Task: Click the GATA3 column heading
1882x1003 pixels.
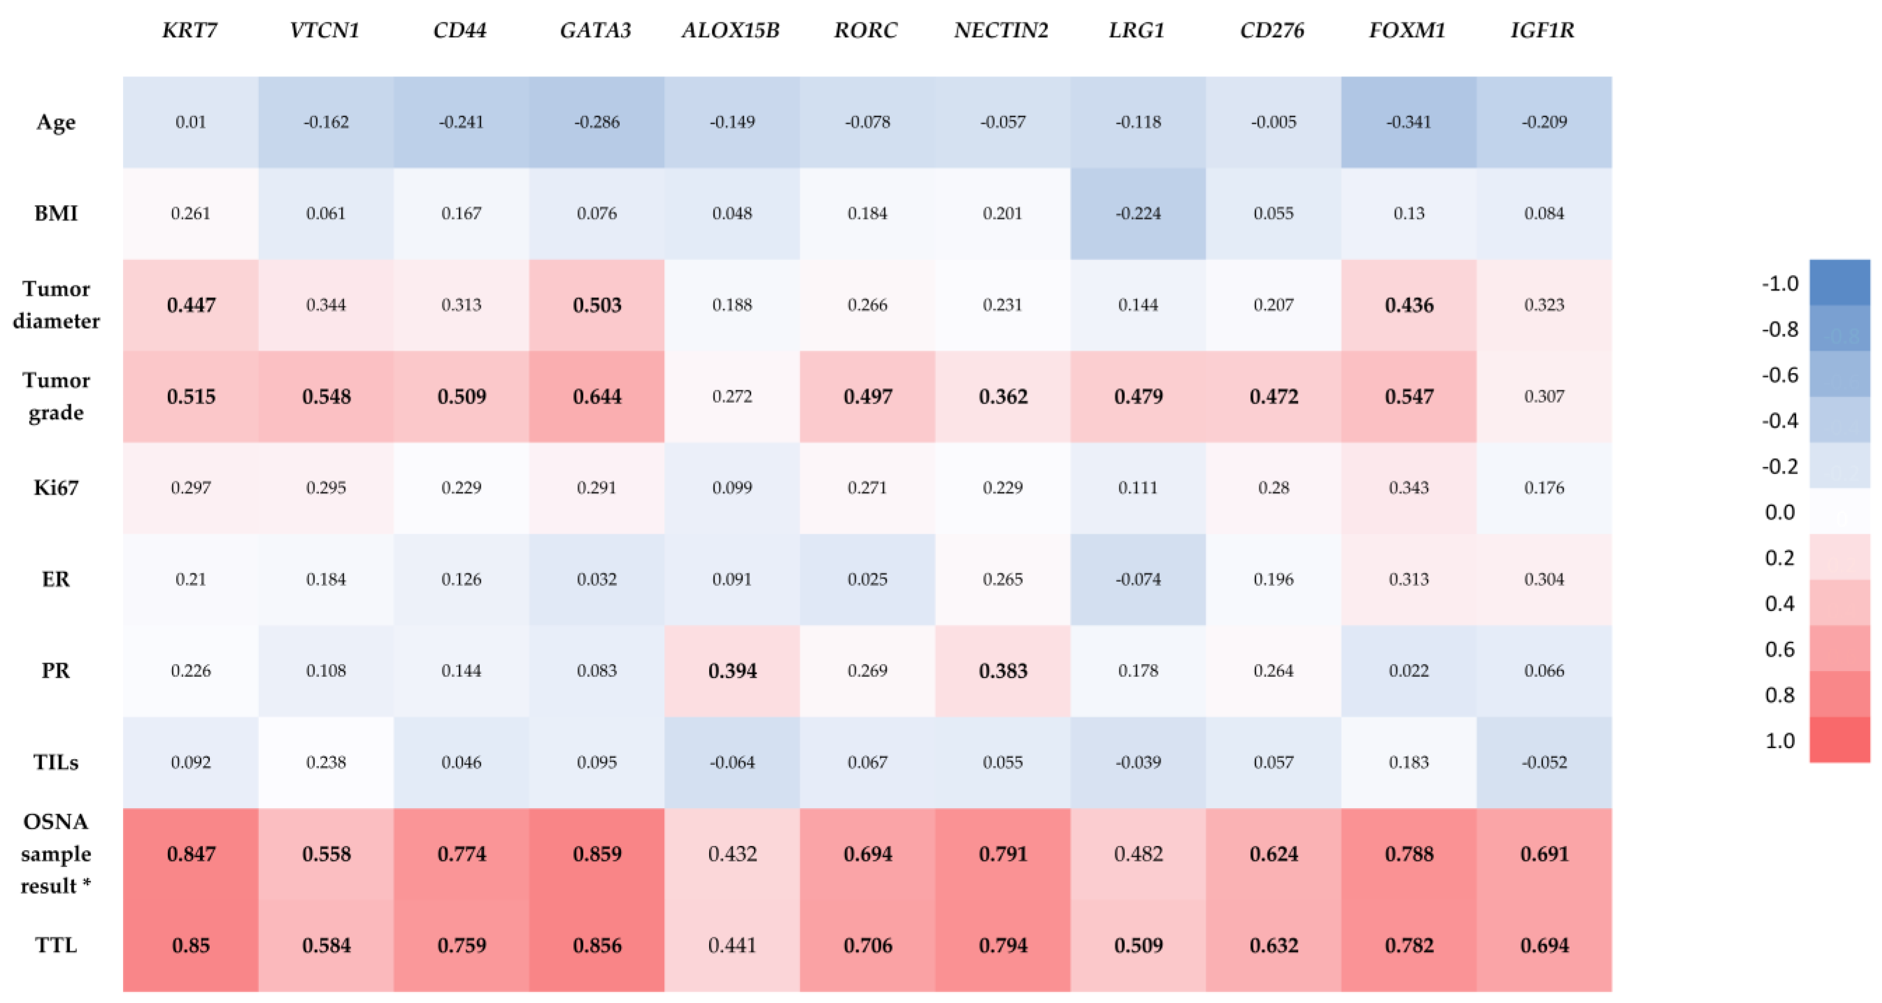Action: point(595,30)
